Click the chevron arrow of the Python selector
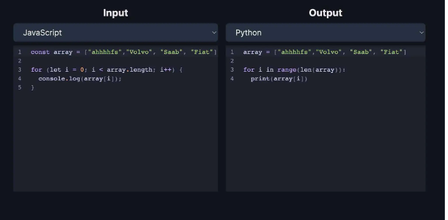The image size is (448, 220). point(421,33)
